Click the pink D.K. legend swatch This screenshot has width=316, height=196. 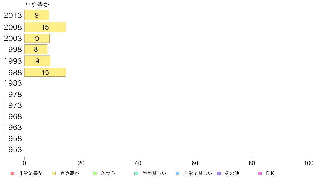coord(260,173)
